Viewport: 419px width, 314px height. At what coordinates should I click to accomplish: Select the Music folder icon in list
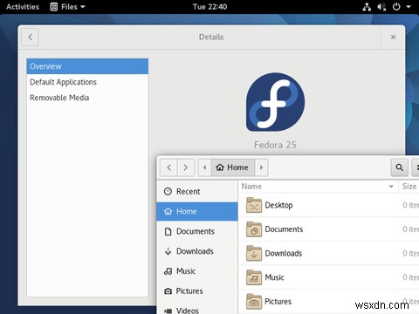[x=254, y=277]
